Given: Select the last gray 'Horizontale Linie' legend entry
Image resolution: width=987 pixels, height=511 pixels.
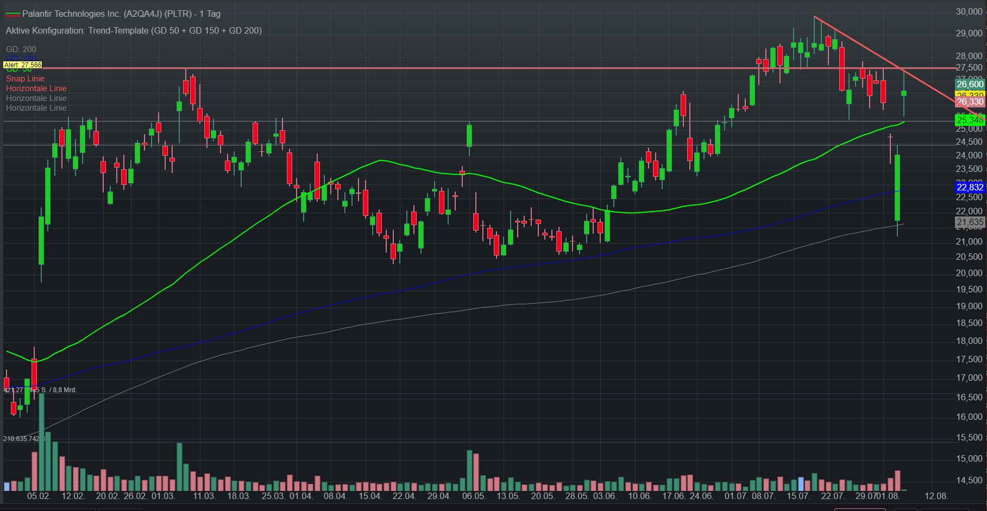Looking at the screenshot, I should tap(36, 108).
